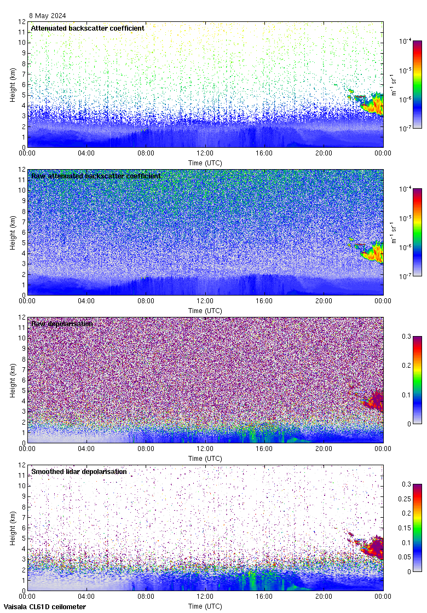Click the top panel's backscatter colorbar
This screenshot has height=613, width=427.
(x=417, y=84)
